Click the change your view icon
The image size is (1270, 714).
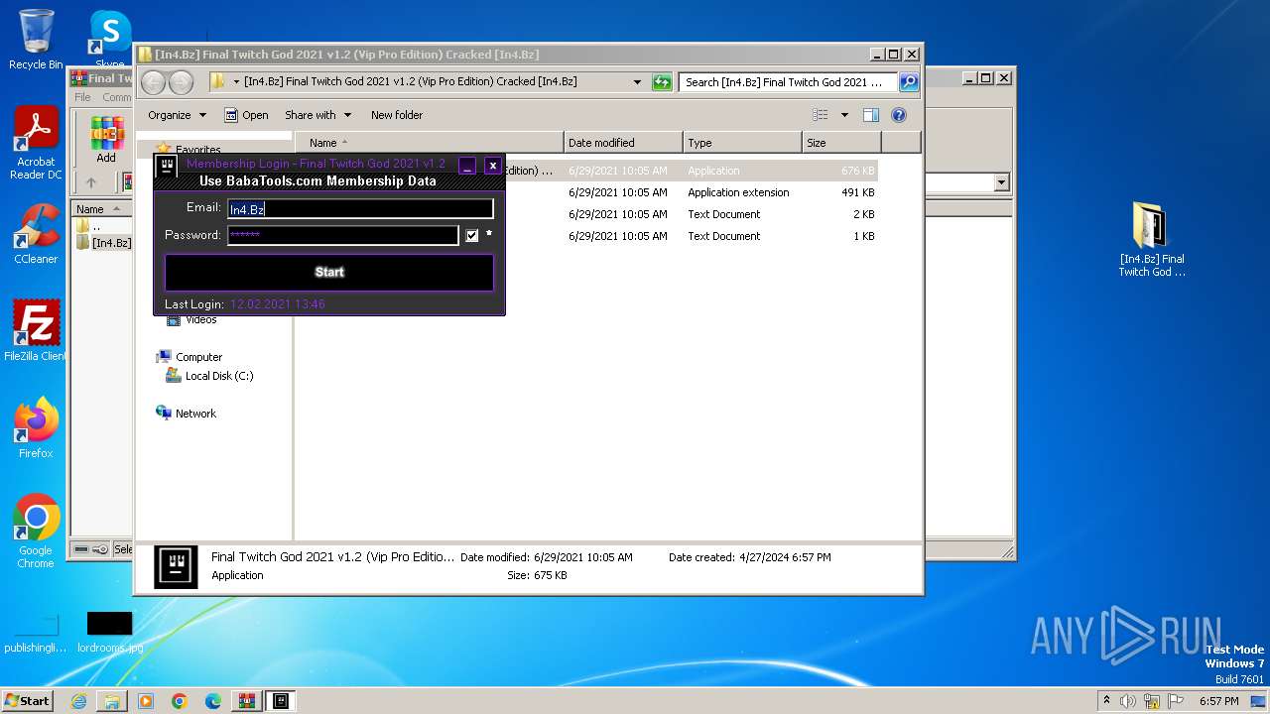821,115
